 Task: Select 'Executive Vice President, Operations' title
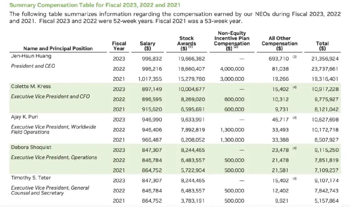click(54, 157)
